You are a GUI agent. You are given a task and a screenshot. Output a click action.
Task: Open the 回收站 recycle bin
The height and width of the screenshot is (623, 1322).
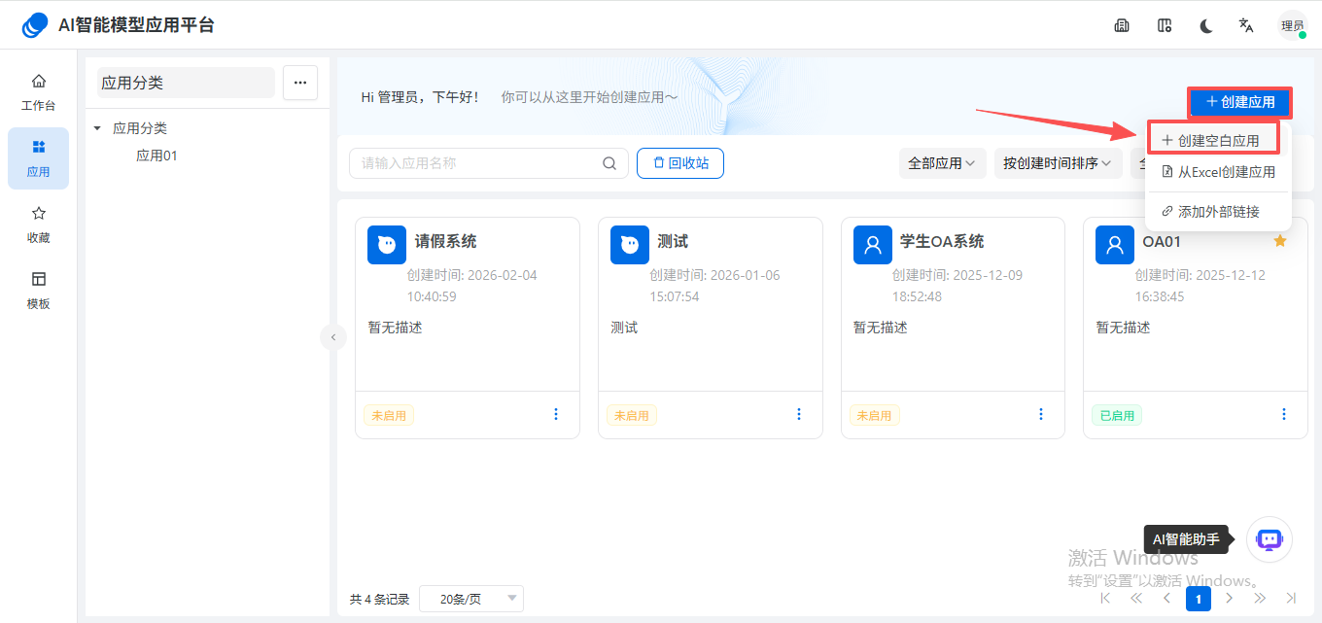[x=680, y=163]
